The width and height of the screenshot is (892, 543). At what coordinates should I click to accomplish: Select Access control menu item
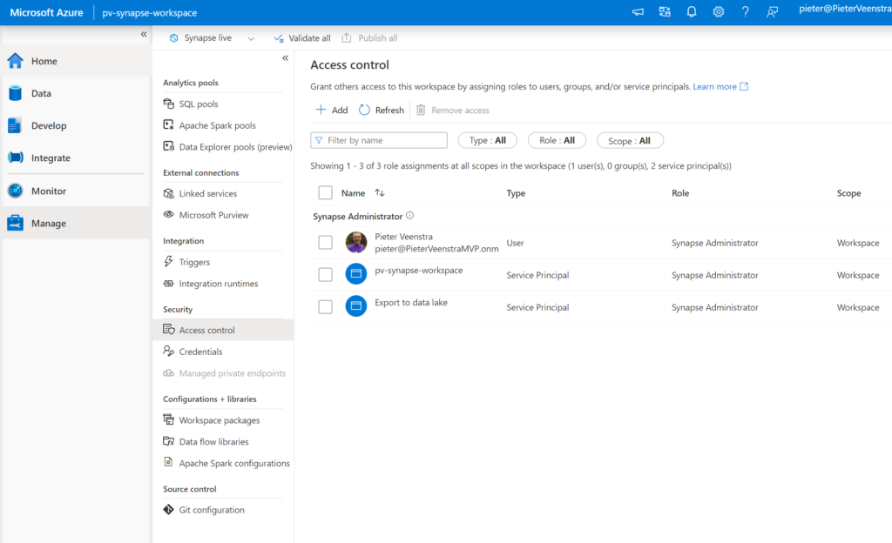click(223, 330)
